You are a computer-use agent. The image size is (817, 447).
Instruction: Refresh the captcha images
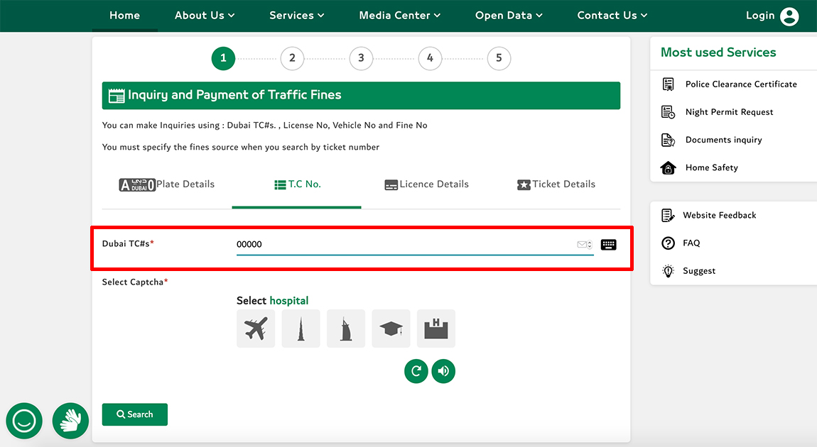coord(416,370)
